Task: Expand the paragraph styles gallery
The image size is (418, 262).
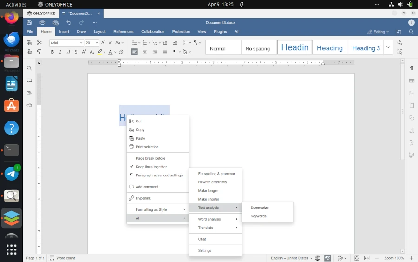Action: (x=388, y=47)
